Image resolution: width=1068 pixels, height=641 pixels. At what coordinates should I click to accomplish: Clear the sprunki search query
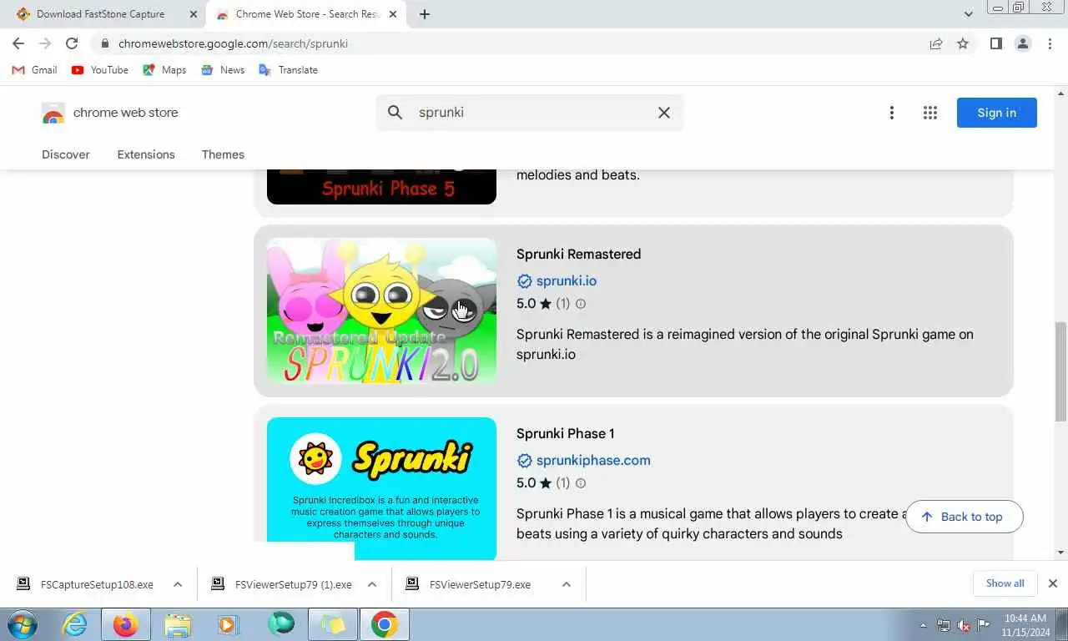click(x=664, y=113)
